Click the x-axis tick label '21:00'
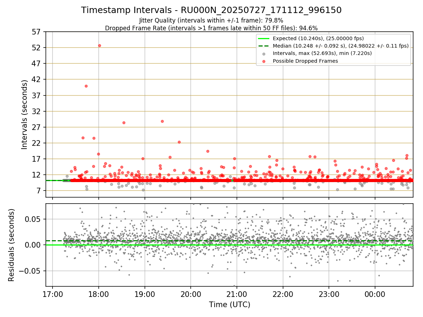Viewport: 423px width, 317px height. point(237,293)
